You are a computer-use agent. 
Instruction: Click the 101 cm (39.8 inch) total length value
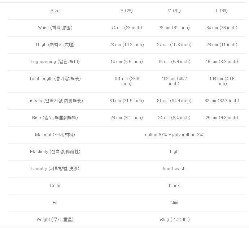(126, 81)
